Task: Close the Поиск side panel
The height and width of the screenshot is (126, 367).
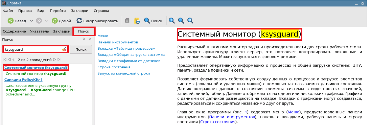Action: [x=90, y=39]
